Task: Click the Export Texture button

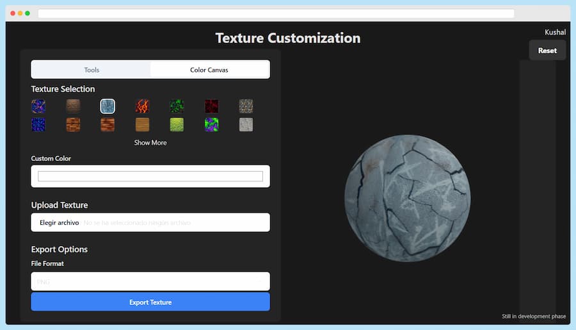Action: (x=150, y=302)
